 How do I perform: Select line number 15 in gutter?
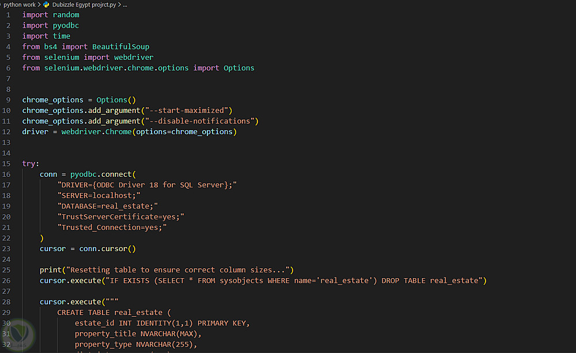tap(6, 164)
